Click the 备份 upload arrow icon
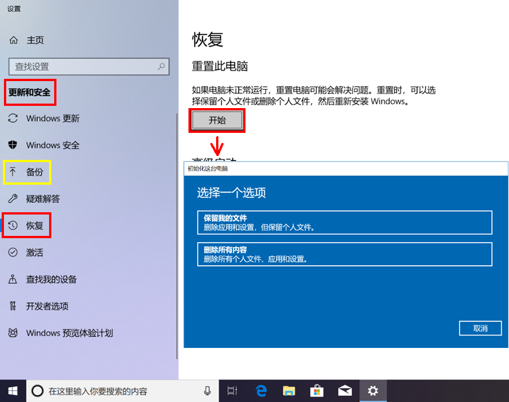This screenshot has width=509, height=402. (x=12, y=172)
